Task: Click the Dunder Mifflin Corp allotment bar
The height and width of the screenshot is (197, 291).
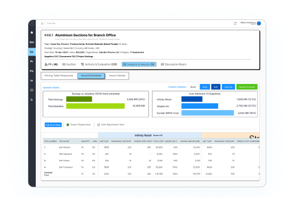Action: click(208, 113)
